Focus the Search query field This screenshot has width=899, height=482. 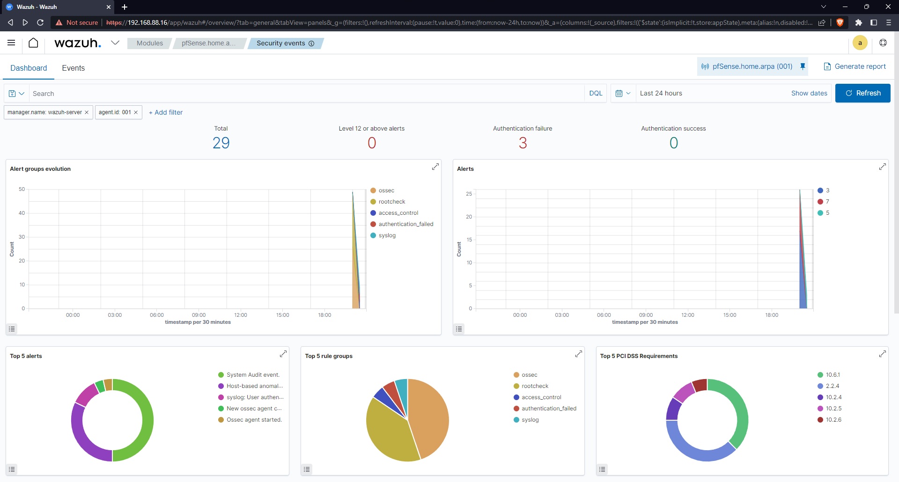tap(307, 93)
